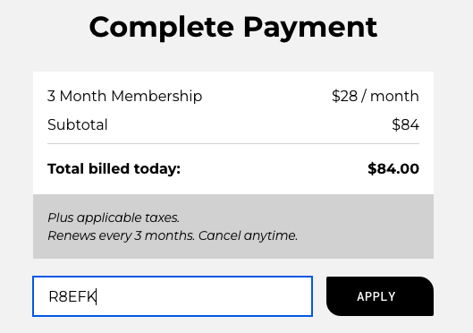This screenshot has width=473, height=333.
Task: Click the Cancel anytime text
Action: pos(248,235)
